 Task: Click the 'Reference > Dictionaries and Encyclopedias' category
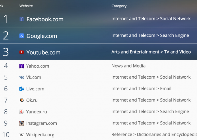tap(154, 134)
